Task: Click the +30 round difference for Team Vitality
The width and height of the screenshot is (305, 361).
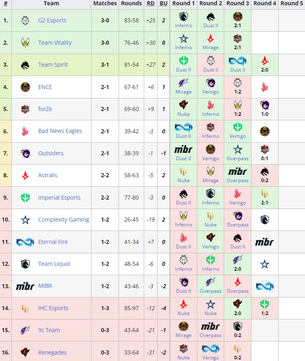Action: [151, 43]
